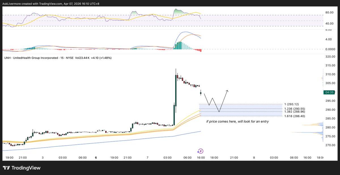Click the 295.00 price axis label

pos(330,101)
